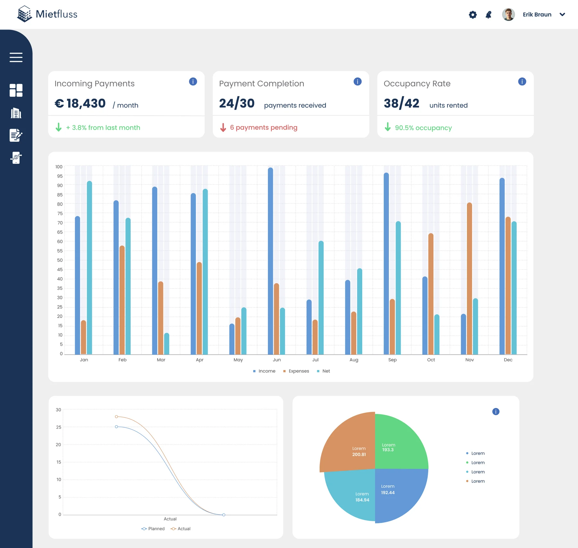The height and width of the screenshot is (548, 578).
Task: Click '+ 3.8% from last month' text
Action: coord(103,128)
